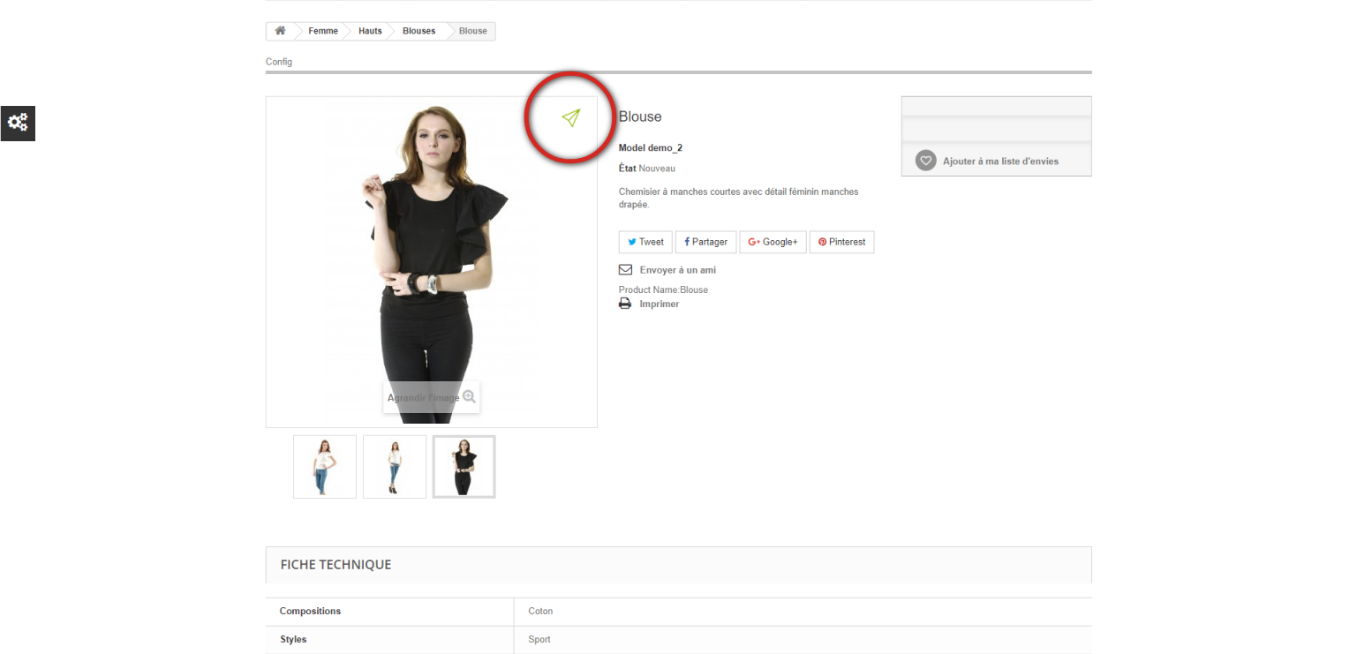Go to Blouses breadcrumb category
This screenshot has width=1357, height=654.
tap(418, 31)
